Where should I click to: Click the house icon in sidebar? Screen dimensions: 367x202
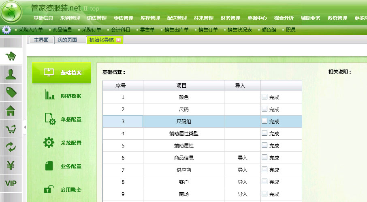click(x=11, y=110)
